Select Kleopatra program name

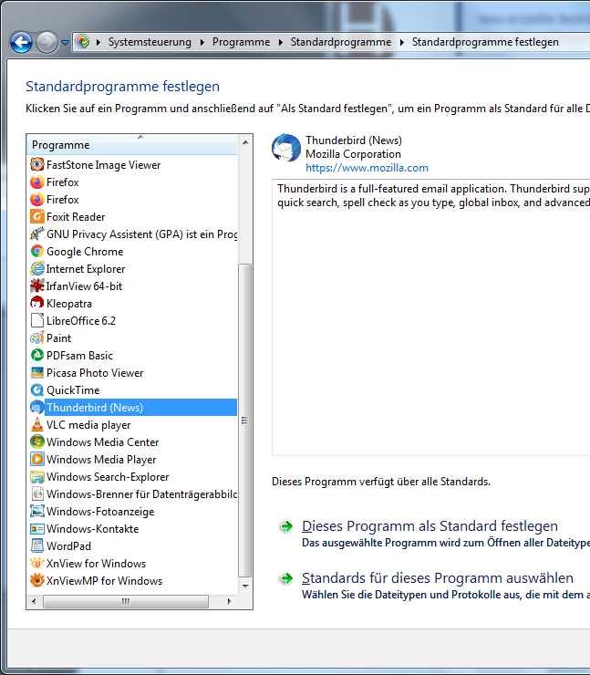pos(69,304)
